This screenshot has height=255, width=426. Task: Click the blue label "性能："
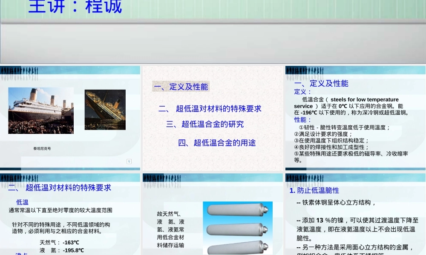303,120
